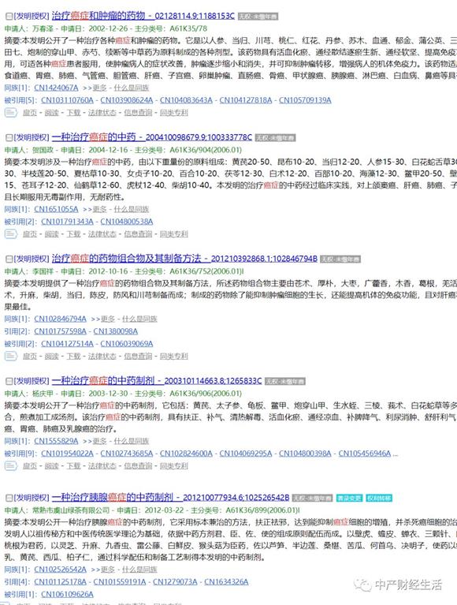The height and width of the screenshot is (605, 457).
Task: Click document icon below CN104127514A citations
Action: pos(10,356)
